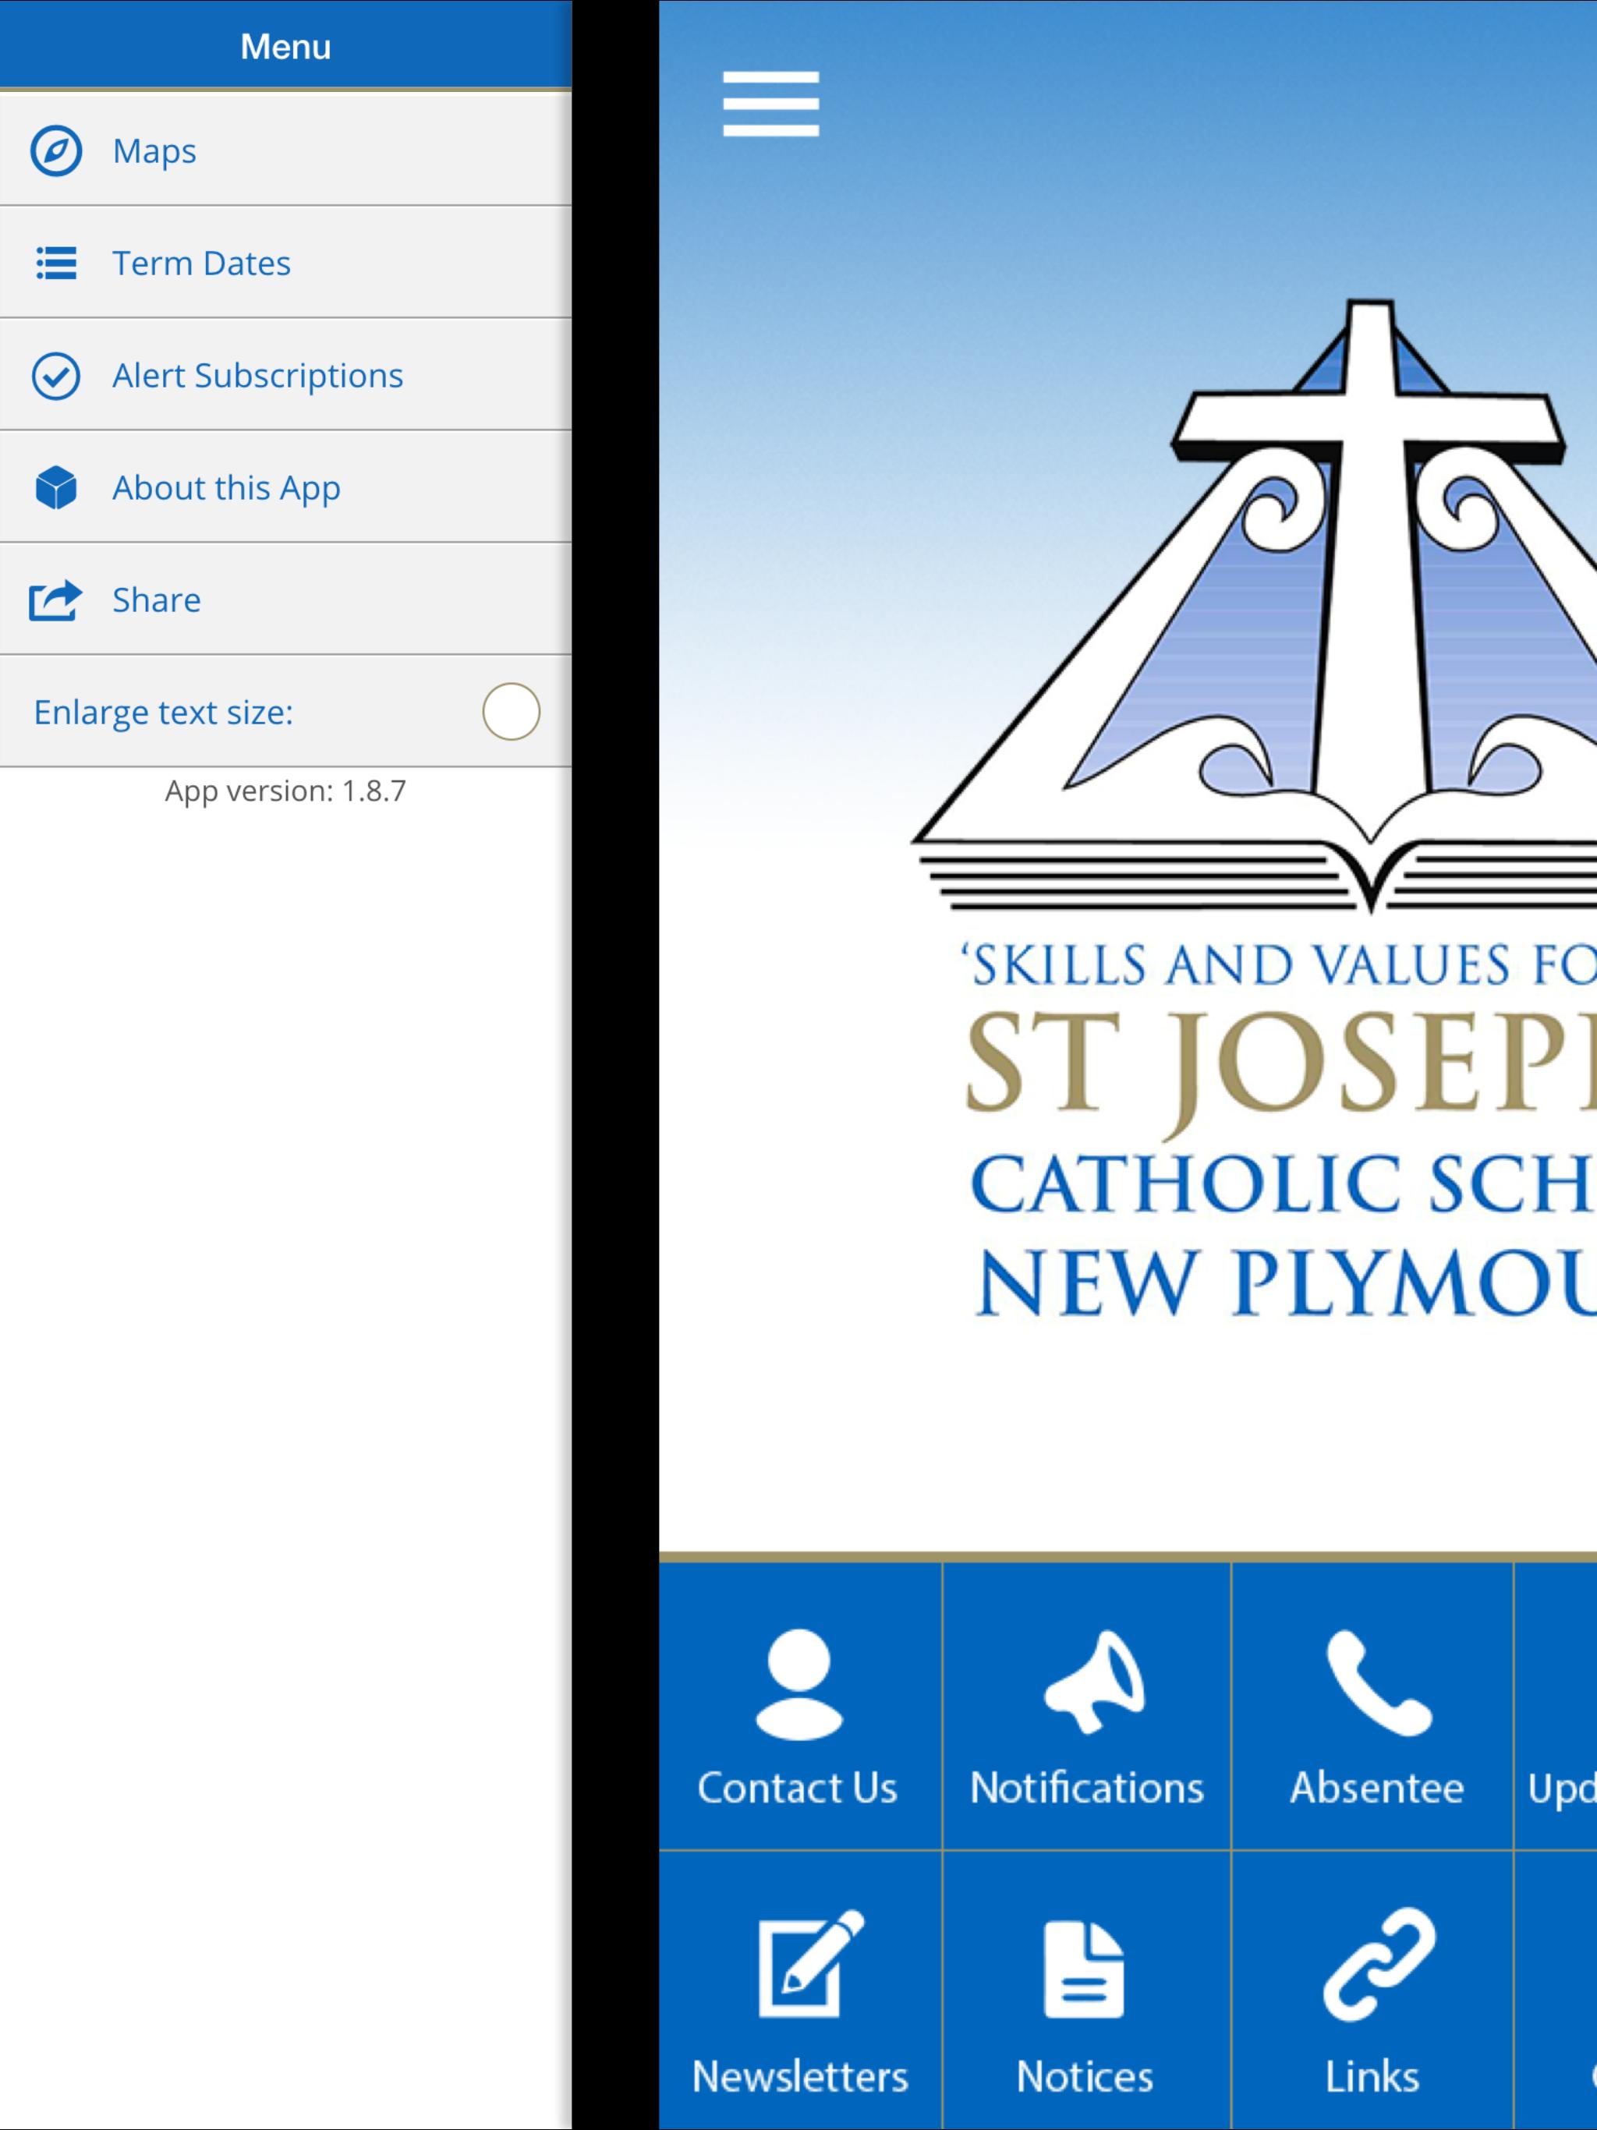
Task: Click the App version 1.8.7 text
Action: pyautogui.click(x=285, y=791)
